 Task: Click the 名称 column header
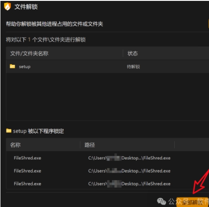(15, 145)
